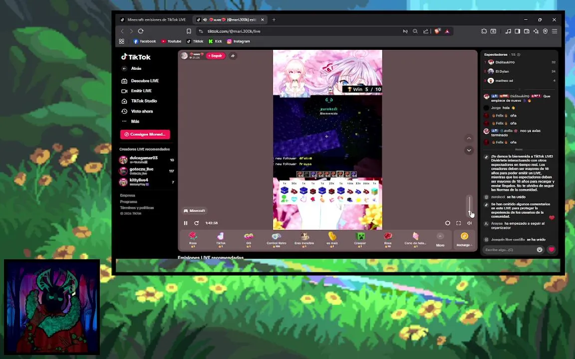Send the TikTok gift

(221, 239)
